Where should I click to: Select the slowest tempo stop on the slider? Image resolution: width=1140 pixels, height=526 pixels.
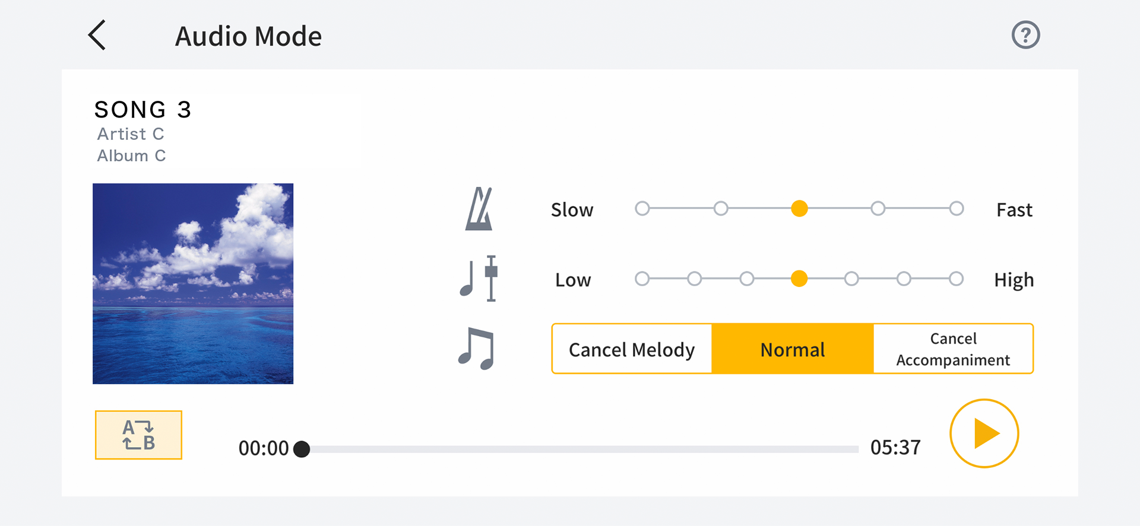642,209
